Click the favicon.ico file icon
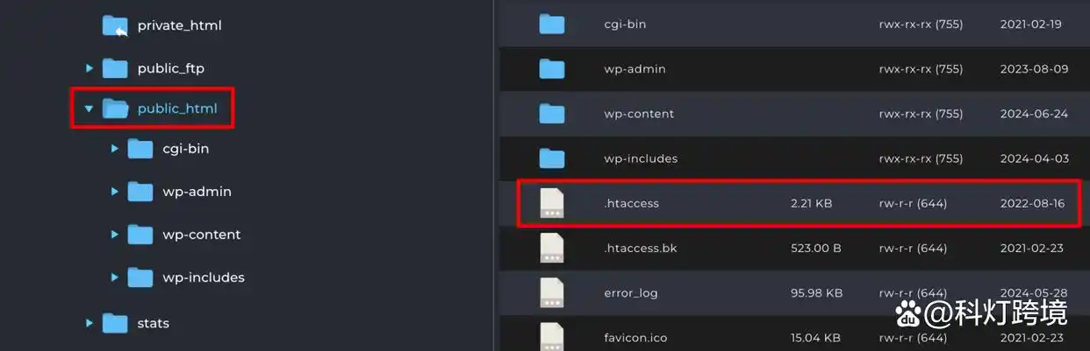Screen dimensions: 1090x351 552,336
